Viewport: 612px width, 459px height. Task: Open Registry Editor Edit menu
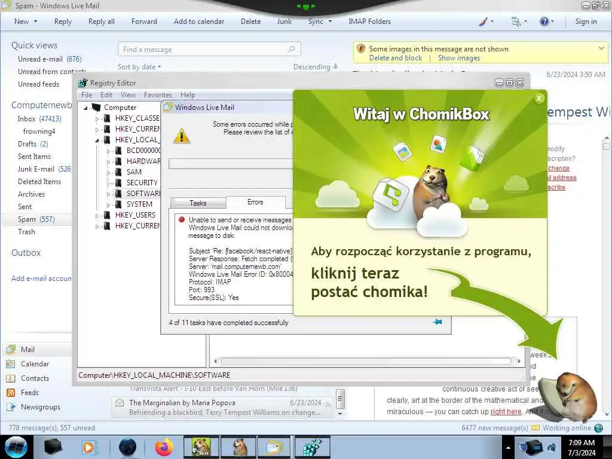click(x=106, y=95)
